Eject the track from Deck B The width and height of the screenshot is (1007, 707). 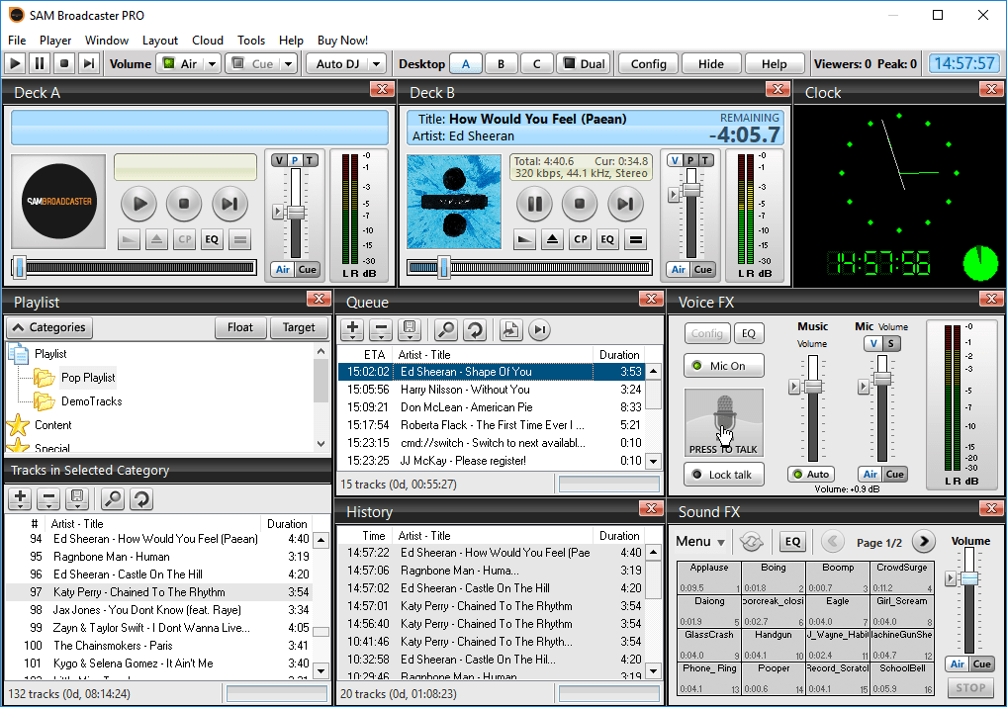[553, 239]
